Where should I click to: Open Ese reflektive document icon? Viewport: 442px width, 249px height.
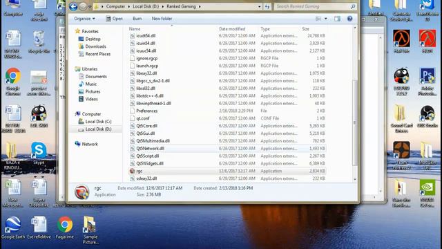coord(39,228)
